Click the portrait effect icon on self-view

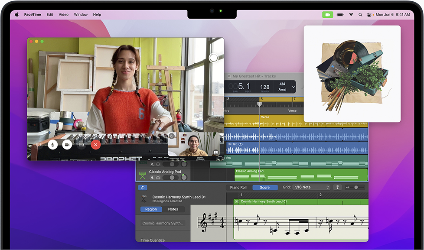click(216, 153)
